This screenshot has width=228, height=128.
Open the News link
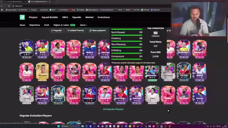[x=22, y=25]
